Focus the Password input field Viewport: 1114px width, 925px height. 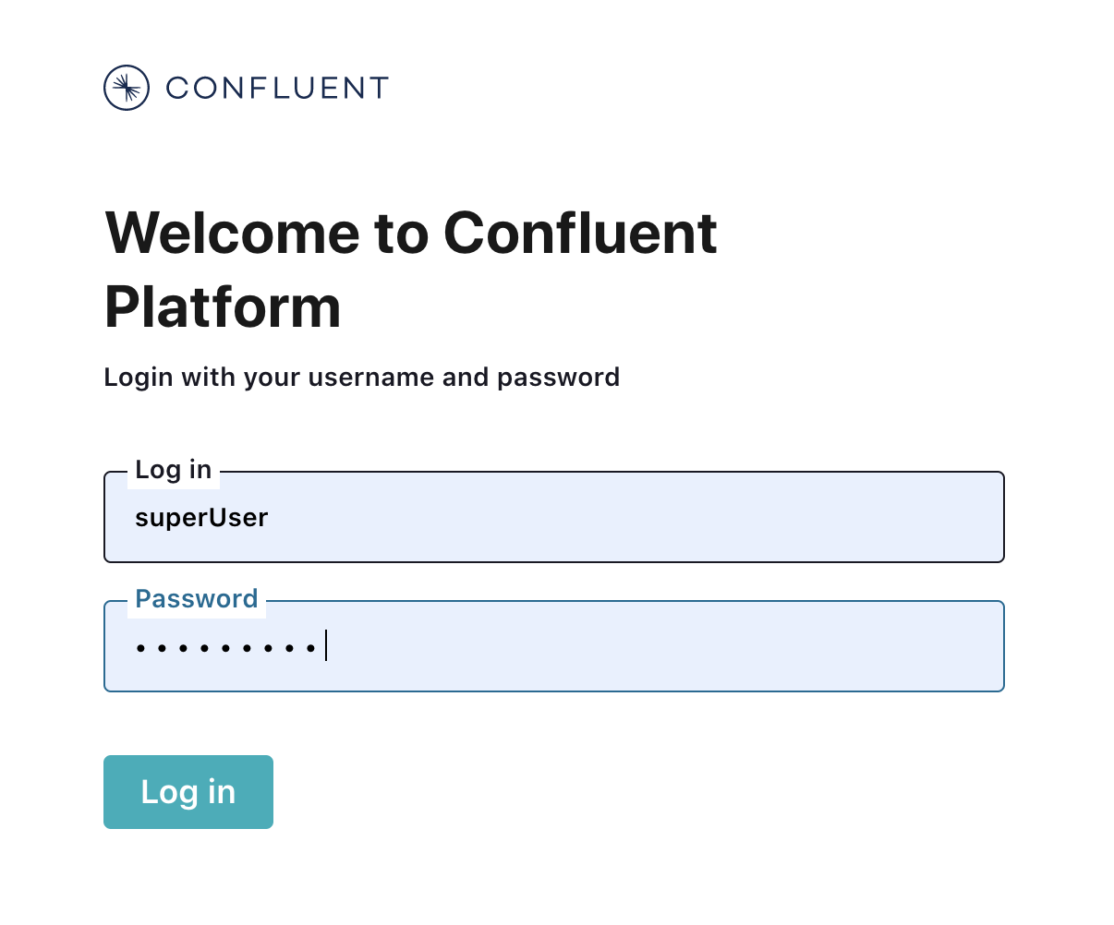point(647,646)
